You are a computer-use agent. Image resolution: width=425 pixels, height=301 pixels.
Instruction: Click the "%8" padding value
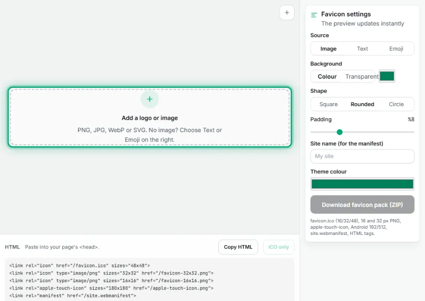click(x=411, y=119)
